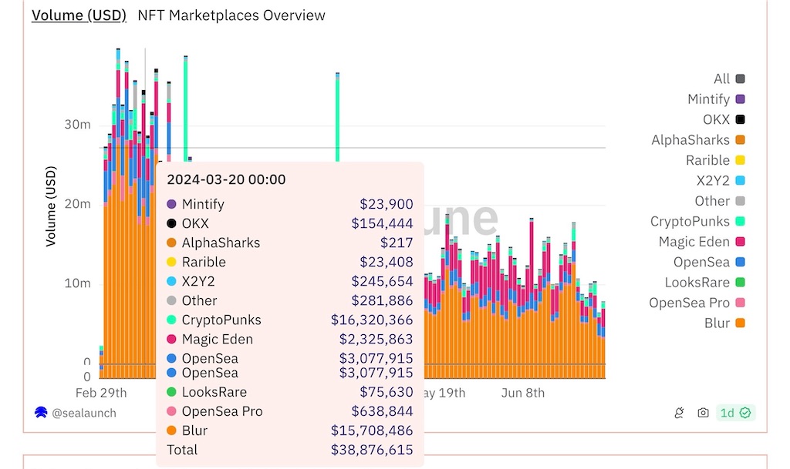790x469 pixels.
Task: Click the sealaunch logo icon
Action: point(41,413)
